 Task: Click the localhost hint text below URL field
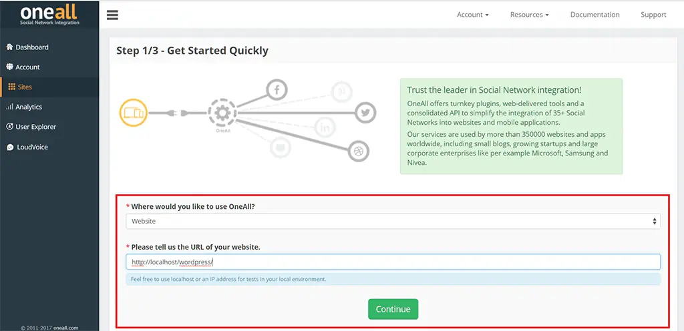tap(228, 279)
